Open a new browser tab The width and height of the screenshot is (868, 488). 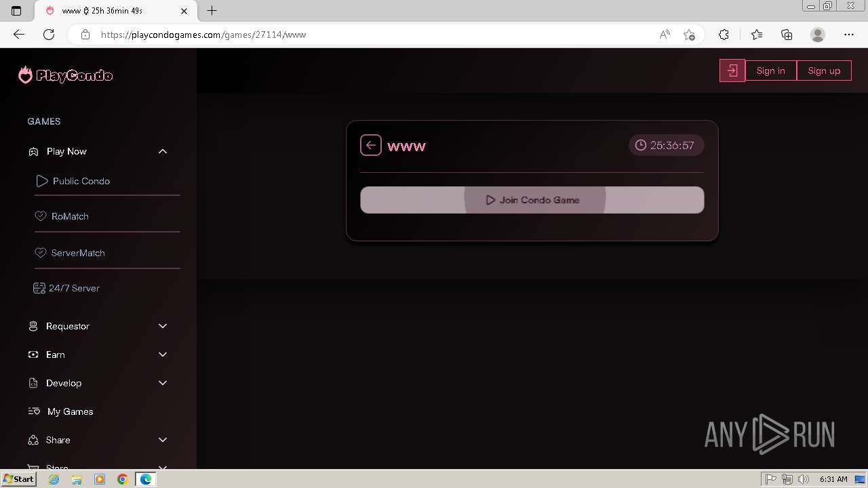tap(212, 11)
